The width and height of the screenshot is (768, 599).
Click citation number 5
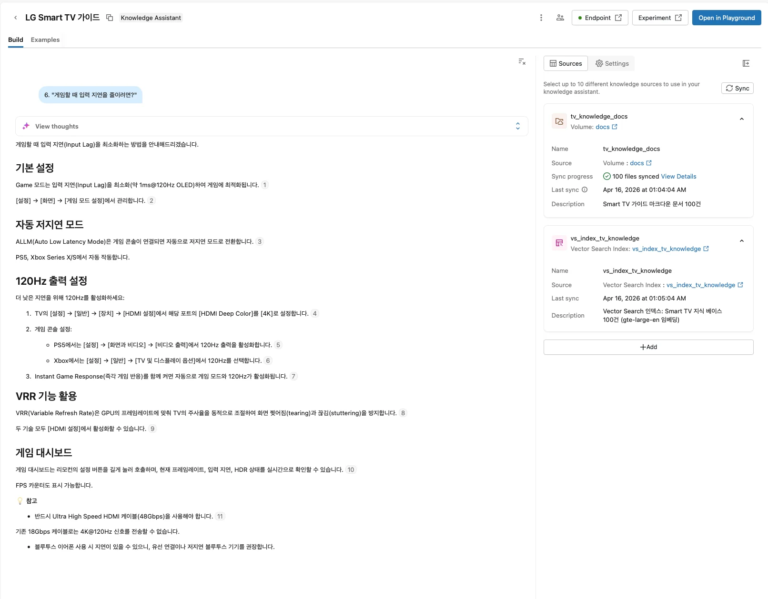(278, 345)
